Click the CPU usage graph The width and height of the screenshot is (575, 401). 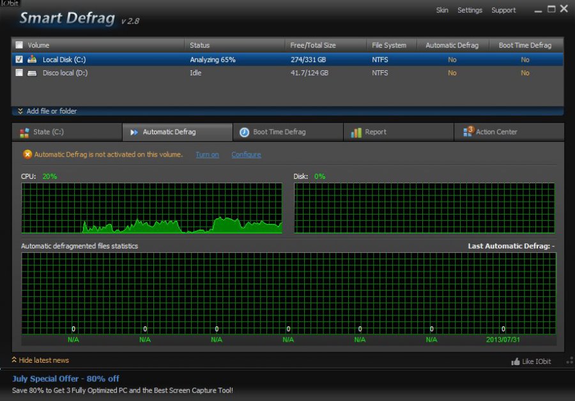pos(152,208)
